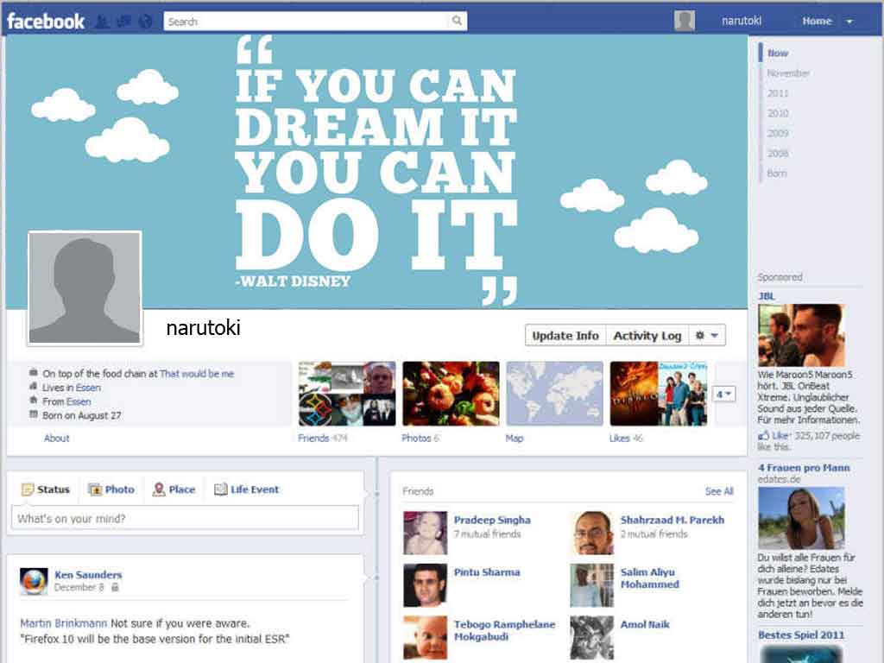Open the Likes thumbnail
The image size is (884, 663).
tap(658, 394)
